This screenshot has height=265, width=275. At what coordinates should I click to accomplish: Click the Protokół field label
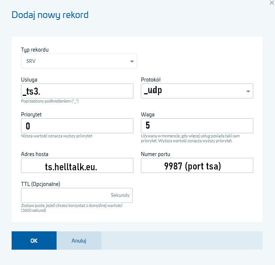[151, 80]
